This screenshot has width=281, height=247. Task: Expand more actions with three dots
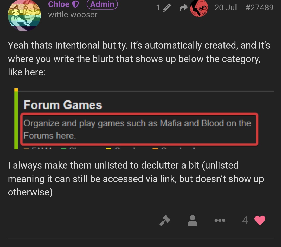(x=220, y=220)
